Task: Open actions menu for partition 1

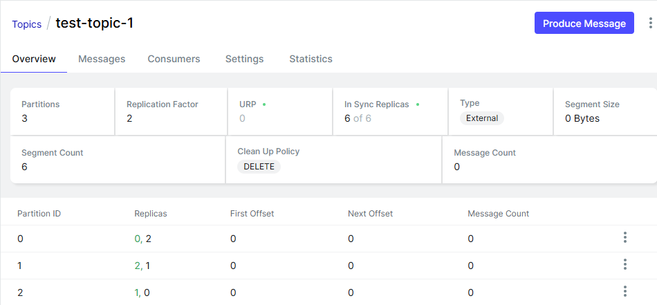Action: coord(625,265)
